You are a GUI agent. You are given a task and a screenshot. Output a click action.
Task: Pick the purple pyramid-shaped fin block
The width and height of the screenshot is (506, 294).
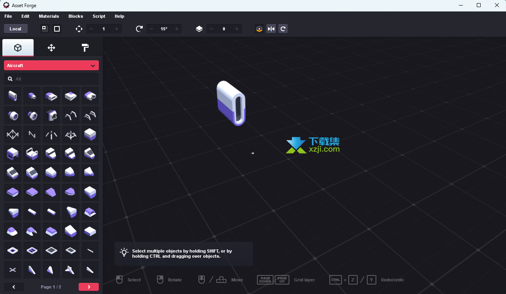click(x=51, y=270)
